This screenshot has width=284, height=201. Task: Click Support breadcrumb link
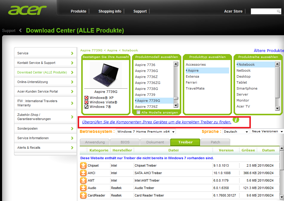coord(9,30)
